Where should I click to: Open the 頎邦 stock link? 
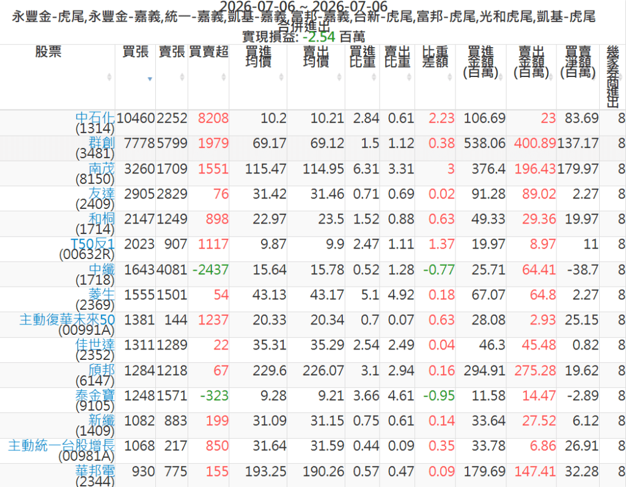click(x=101, y=370)
